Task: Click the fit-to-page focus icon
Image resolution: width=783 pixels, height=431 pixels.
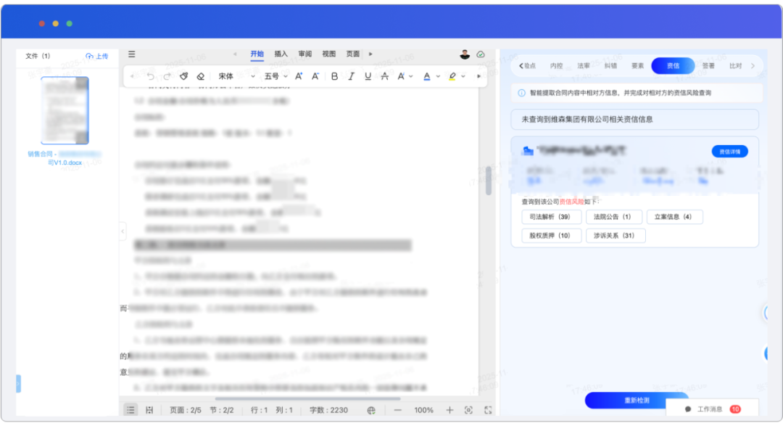Action: [468, 410]
